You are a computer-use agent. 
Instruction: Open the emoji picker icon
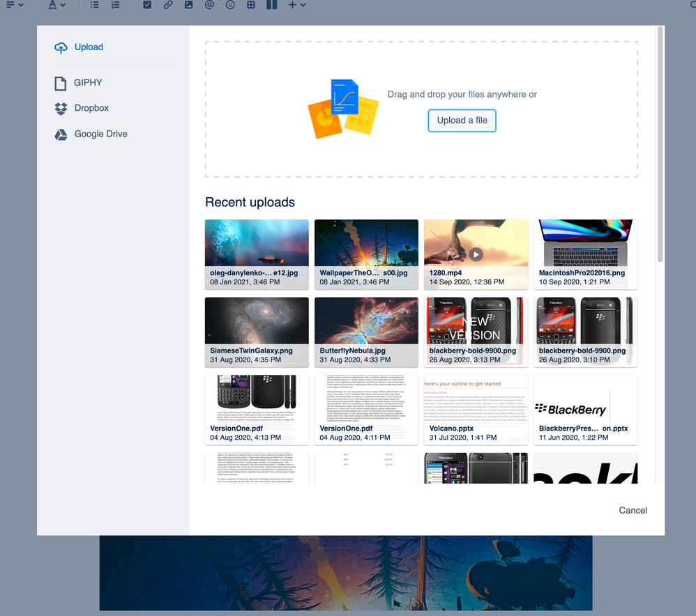point(230,5)
